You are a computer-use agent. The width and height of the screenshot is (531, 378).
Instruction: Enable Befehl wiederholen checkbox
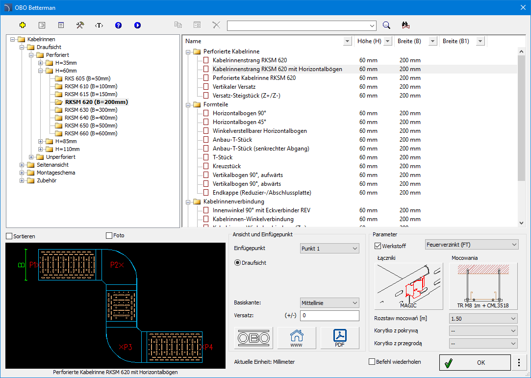tap(372, 362)
